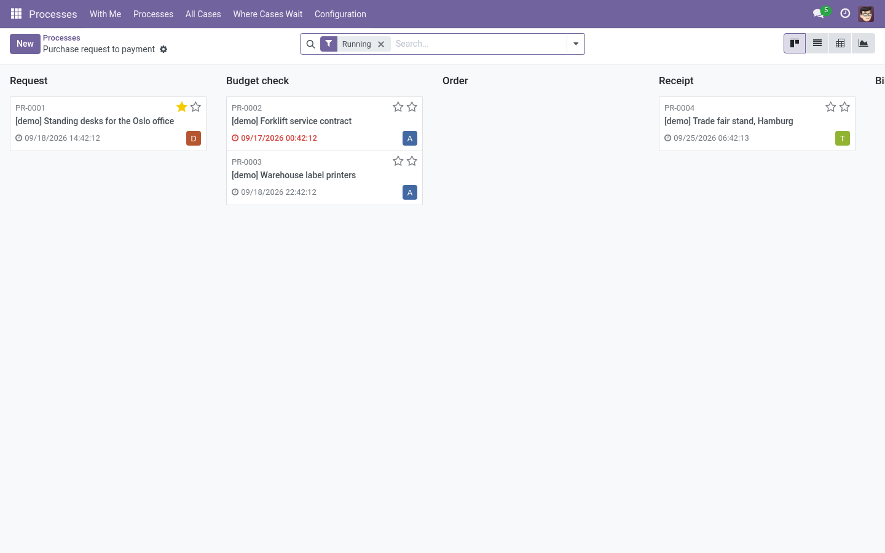Switch to pivot table view icon
Screen dimensions: 885x553
(x=840, y=44)
